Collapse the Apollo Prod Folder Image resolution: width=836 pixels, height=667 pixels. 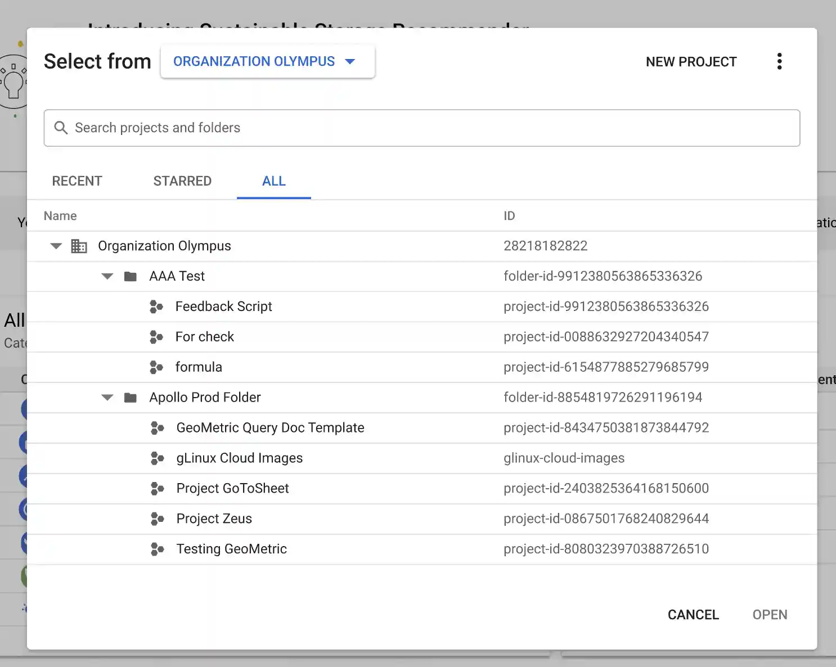[x=107, y=398]
